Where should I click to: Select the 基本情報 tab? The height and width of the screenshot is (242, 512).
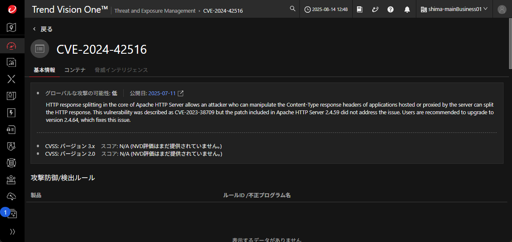tap(44, 70)
